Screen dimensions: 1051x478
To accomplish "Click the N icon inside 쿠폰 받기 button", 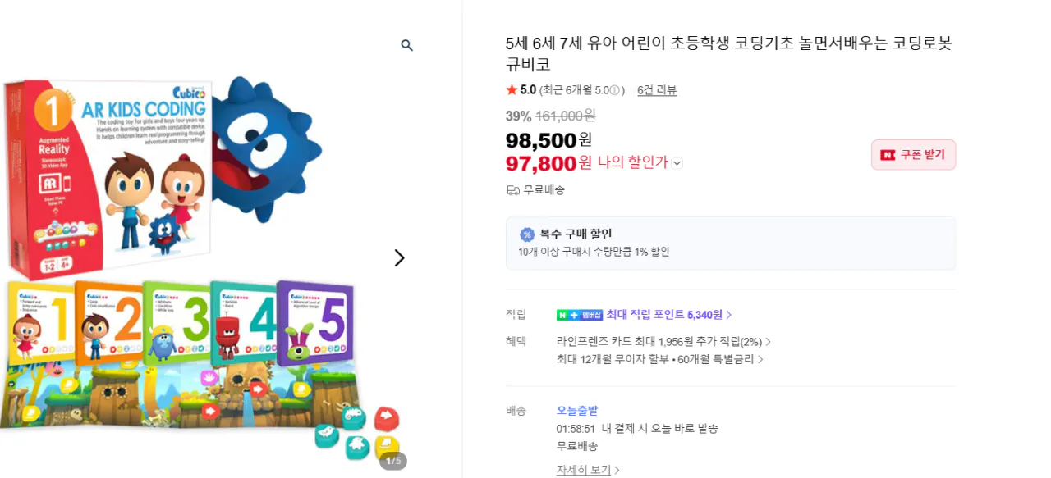I will pos(888,154).
